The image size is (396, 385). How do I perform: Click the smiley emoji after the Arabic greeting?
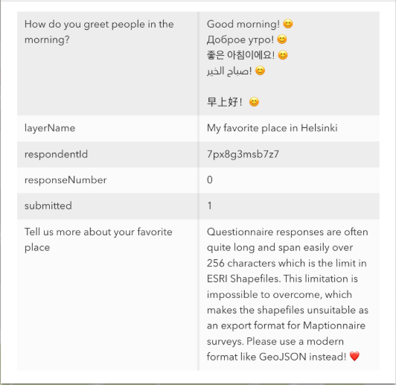click(x=260, y=71)
